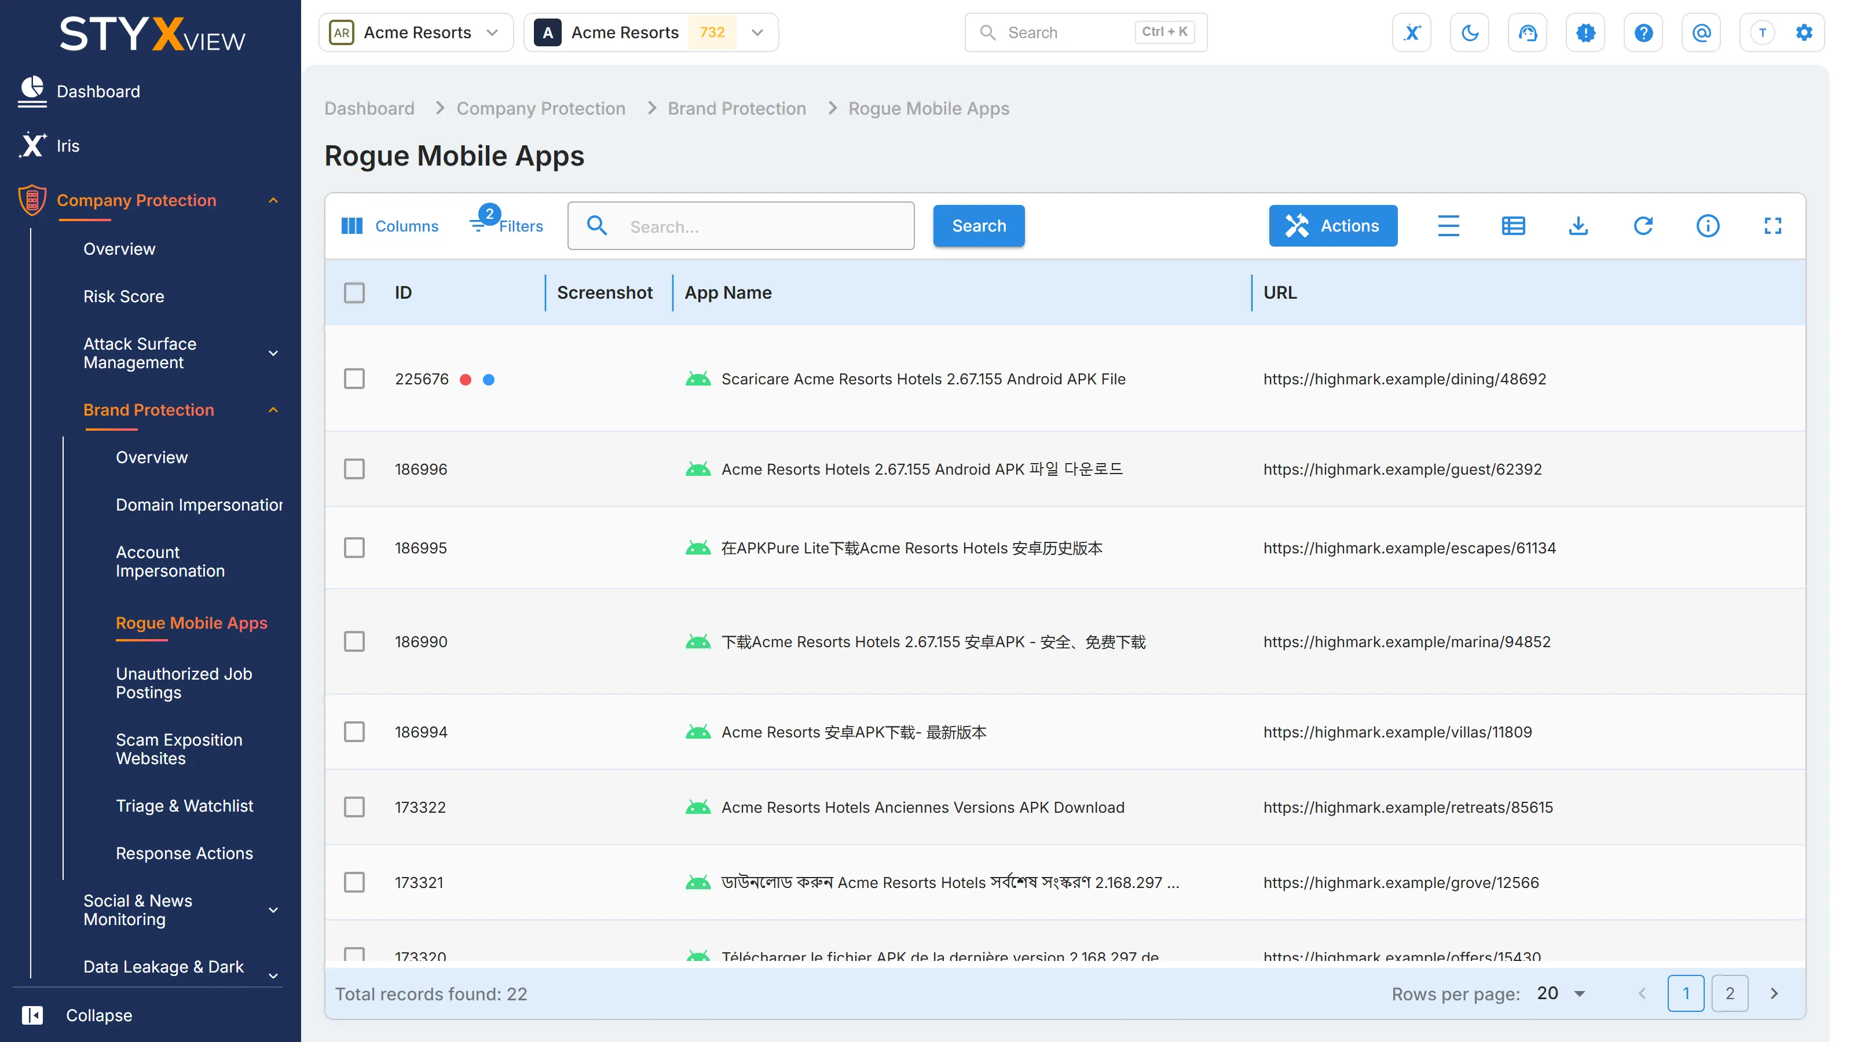Download the table export icon
Image resolution: width=1853 pixels, height=1042 pixels.
tap(1578, 226)
